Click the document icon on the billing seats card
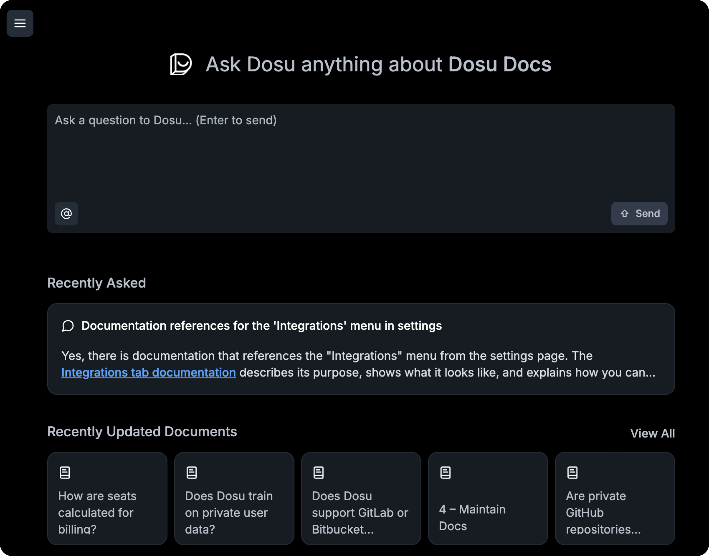Viewport: 709px width, 556px height. 64,473
